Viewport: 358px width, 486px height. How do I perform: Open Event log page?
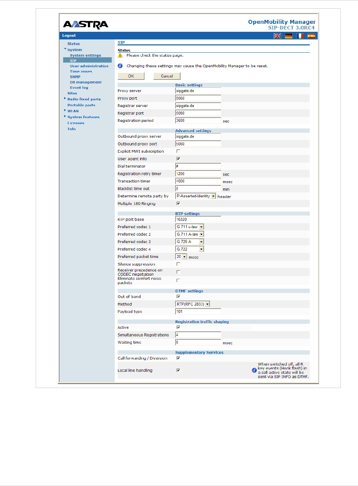79,88
